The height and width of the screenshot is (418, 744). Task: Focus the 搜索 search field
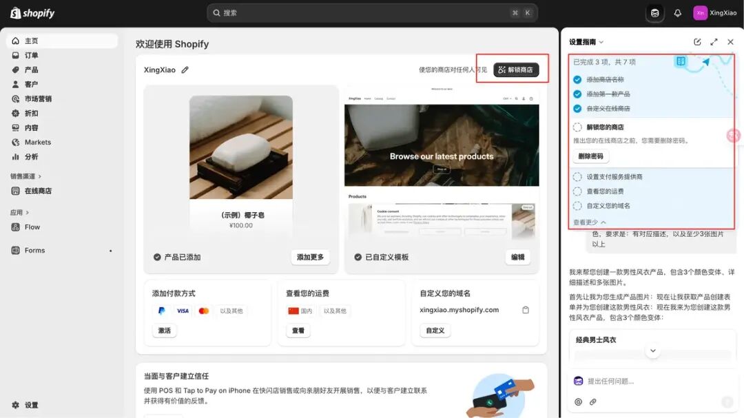[x=372, y=13]
